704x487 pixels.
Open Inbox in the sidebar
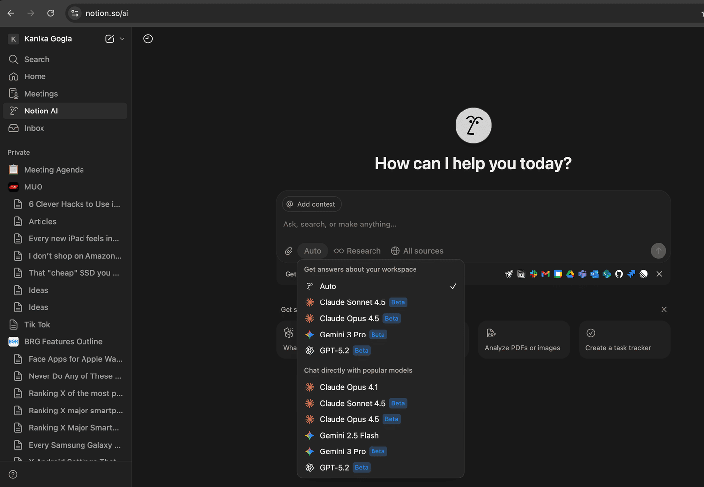[x=65, y=128]
